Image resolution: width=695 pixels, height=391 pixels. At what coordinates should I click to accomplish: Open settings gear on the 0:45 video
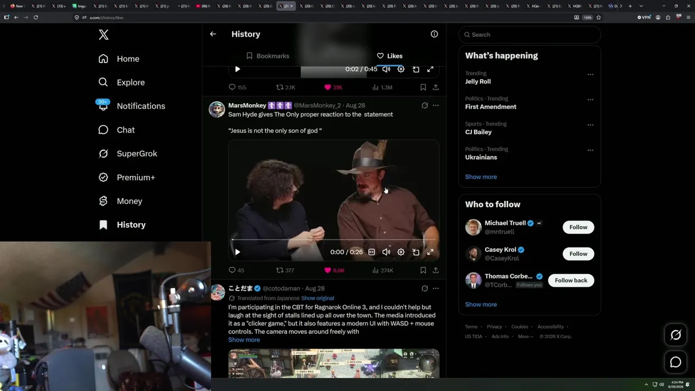(401, 69)
